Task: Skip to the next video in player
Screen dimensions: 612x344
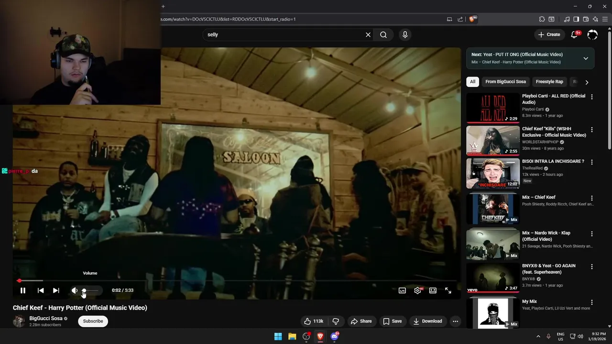Action: click(x=56, y=290)
